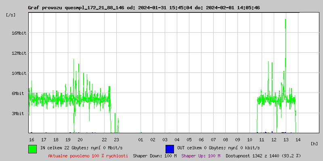Screen dimensions: 323x161
Task: Click the blue OUT legend swatch
Action: tap(170, 149)
